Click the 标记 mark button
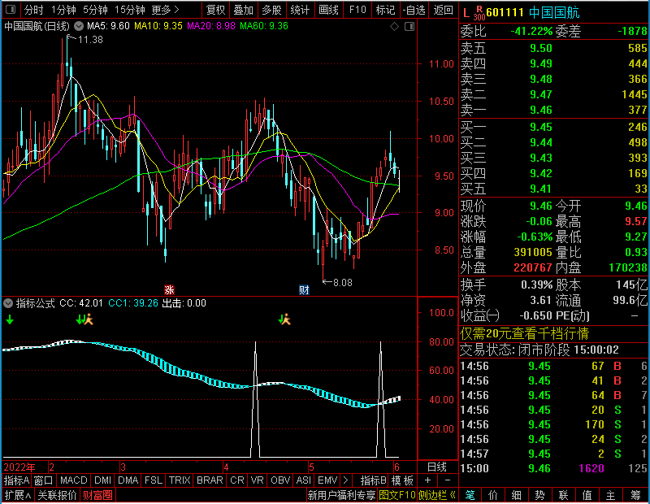The image size is (650, 504). tap(385, 10)
